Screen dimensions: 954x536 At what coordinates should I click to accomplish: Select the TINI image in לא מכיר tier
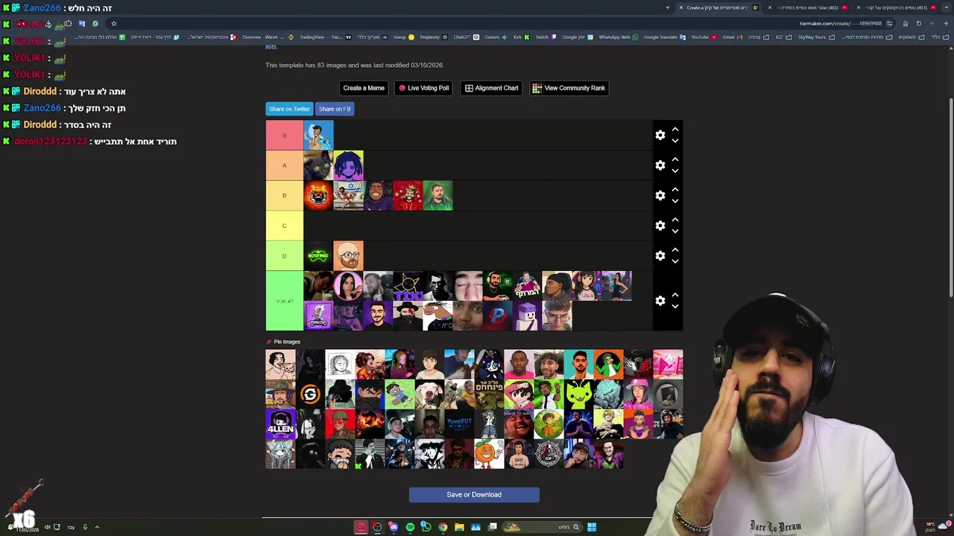408,286
